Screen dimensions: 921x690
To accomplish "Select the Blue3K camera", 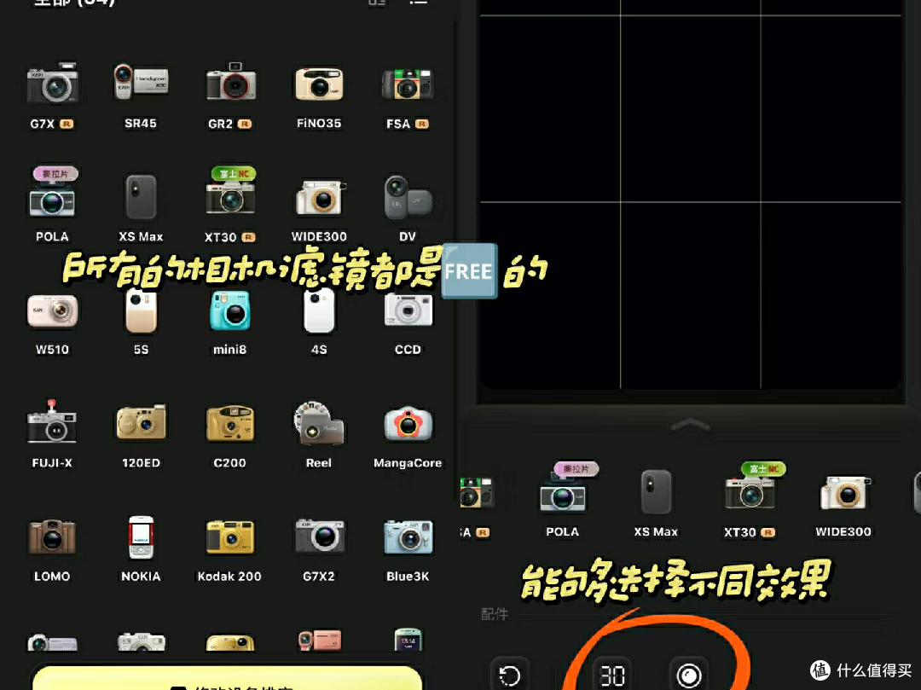I will coord(407,548).
